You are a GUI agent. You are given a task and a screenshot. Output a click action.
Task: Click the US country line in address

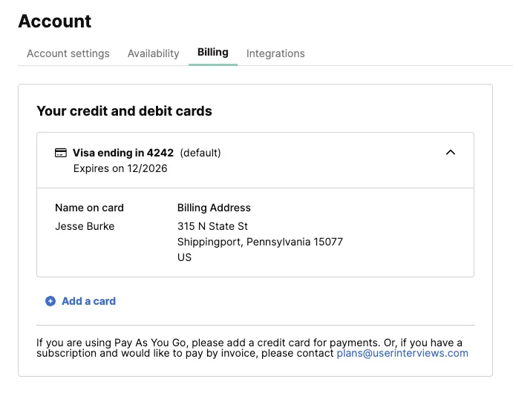[185, 257]
